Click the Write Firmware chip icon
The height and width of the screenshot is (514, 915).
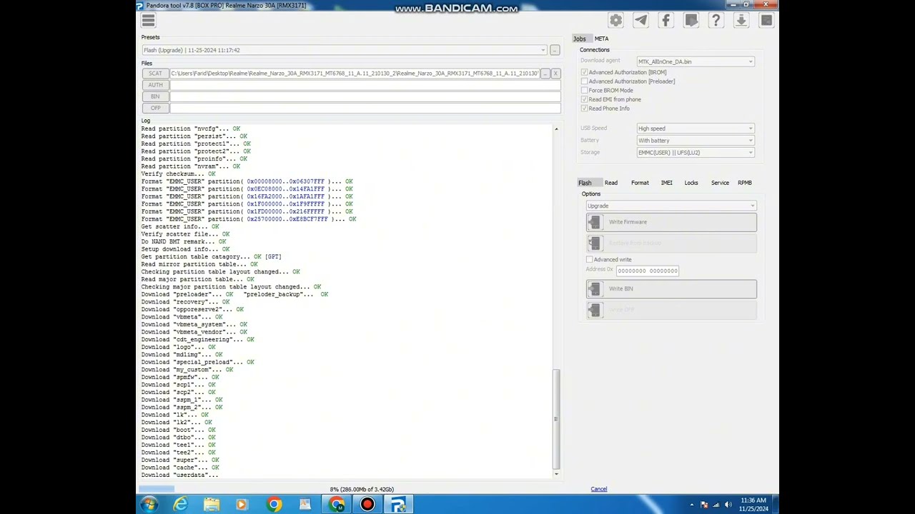(x=595, y=223)
